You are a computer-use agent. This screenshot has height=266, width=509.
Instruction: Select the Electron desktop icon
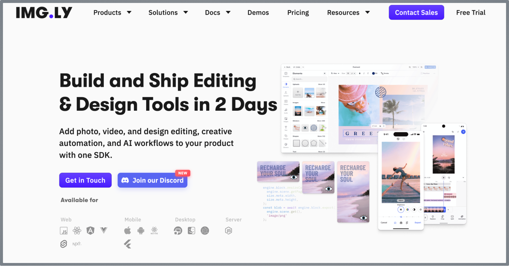pos(205,231)
